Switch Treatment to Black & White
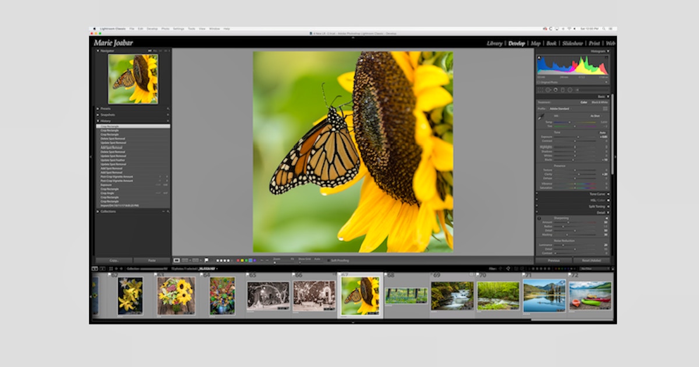 coord(600,102)
